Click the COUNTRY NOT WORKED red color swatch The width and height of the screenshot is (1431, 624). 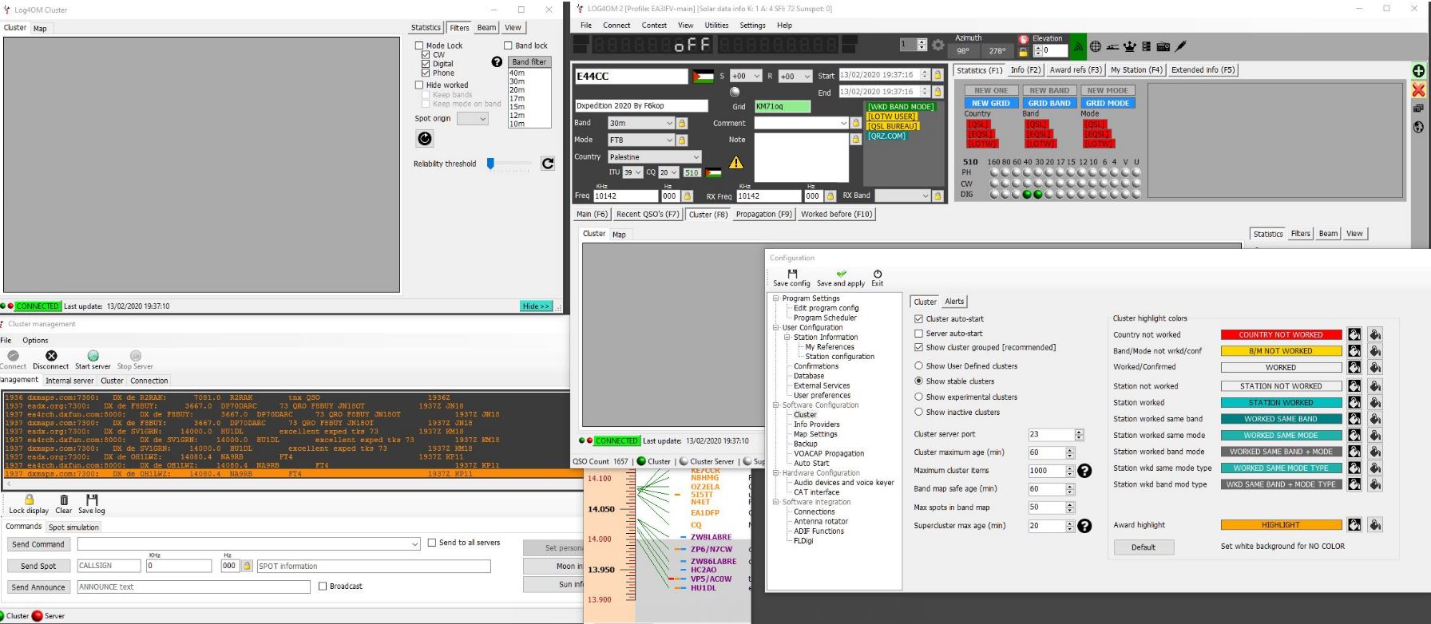[x=1281, y=335]
